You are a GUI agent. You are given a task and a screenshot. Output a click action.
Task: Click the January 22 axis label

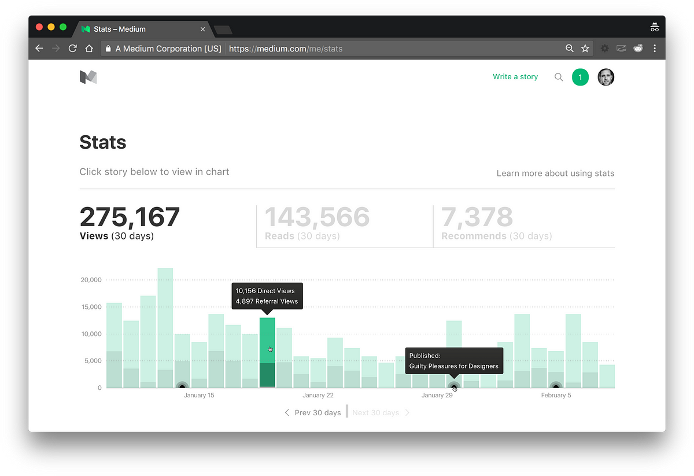coord(318,396)
